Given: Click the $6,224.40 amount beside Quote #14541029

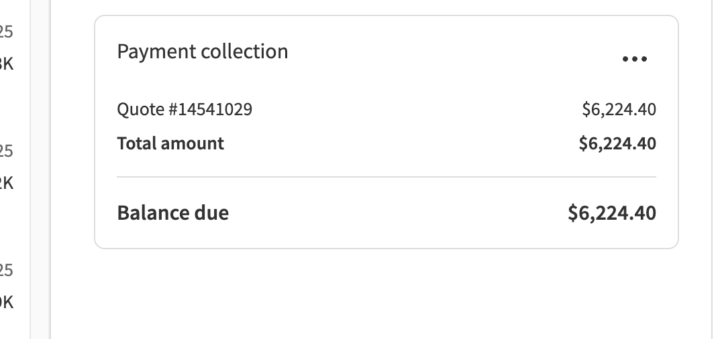Looking at the screenshot, I should pyautogui.click(x=619, y=109).
